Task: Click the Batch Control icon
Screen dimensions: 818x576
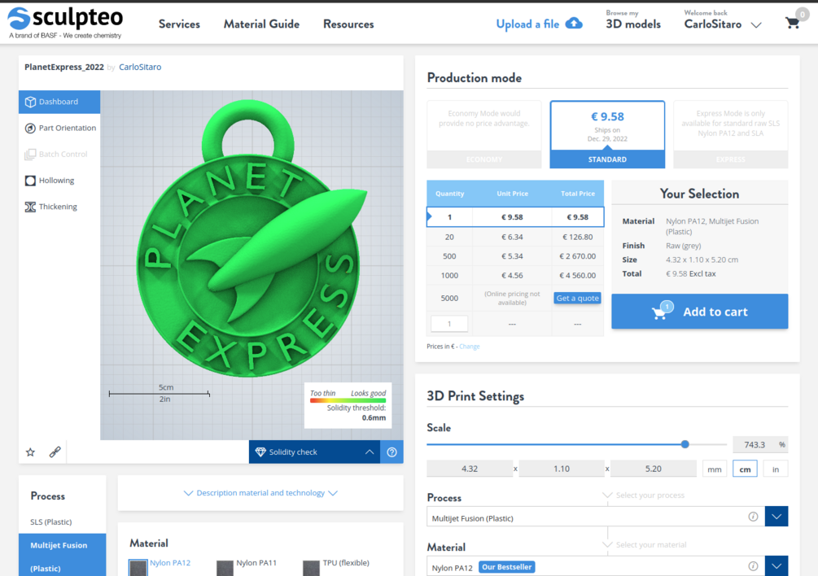Action: click(x=30, y=155)
